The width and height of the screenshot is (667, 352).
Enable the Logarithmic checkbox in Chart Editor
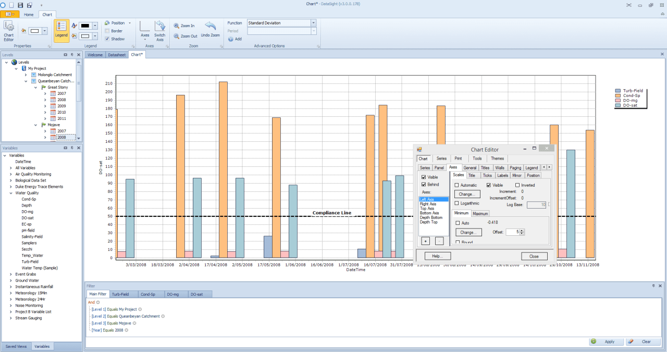(457, 203)
